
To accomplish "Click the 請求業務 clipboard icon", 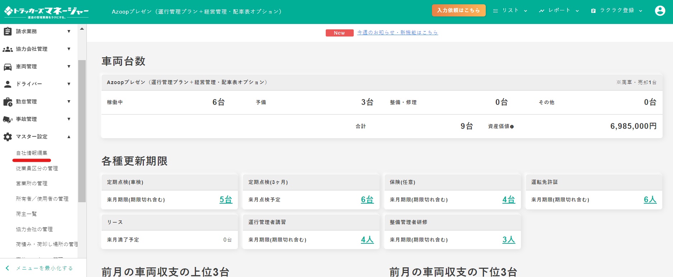I will click(x=8, y=31).
